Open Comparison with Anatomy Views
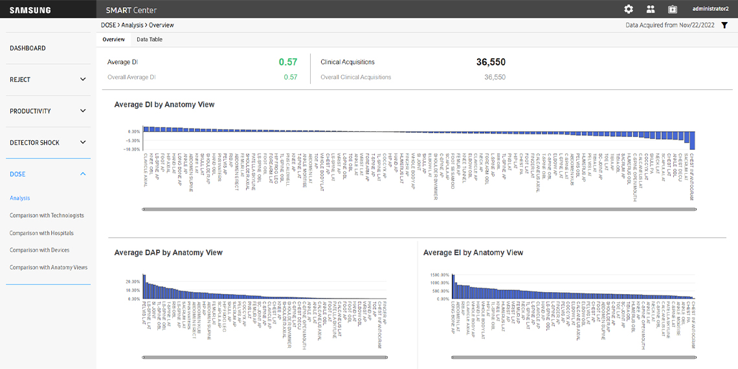Viewport: 738px width, 369px height. pyautogui.click(x=49, y=268)
